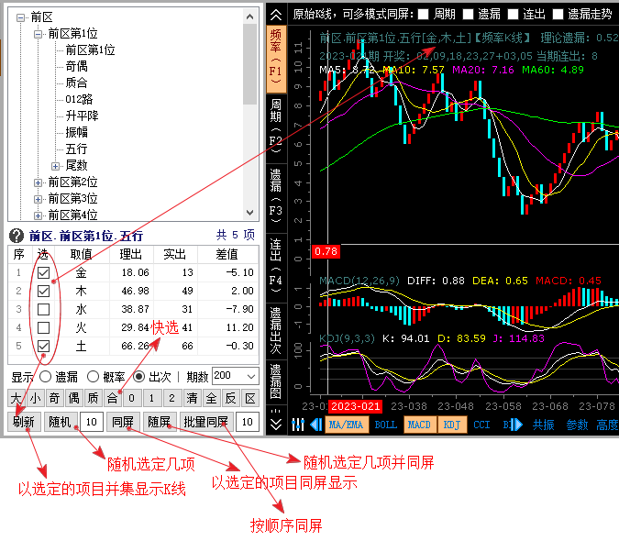Click the number field next to 随机
This screenshot has width=619, height=541.
coord(90,422)
